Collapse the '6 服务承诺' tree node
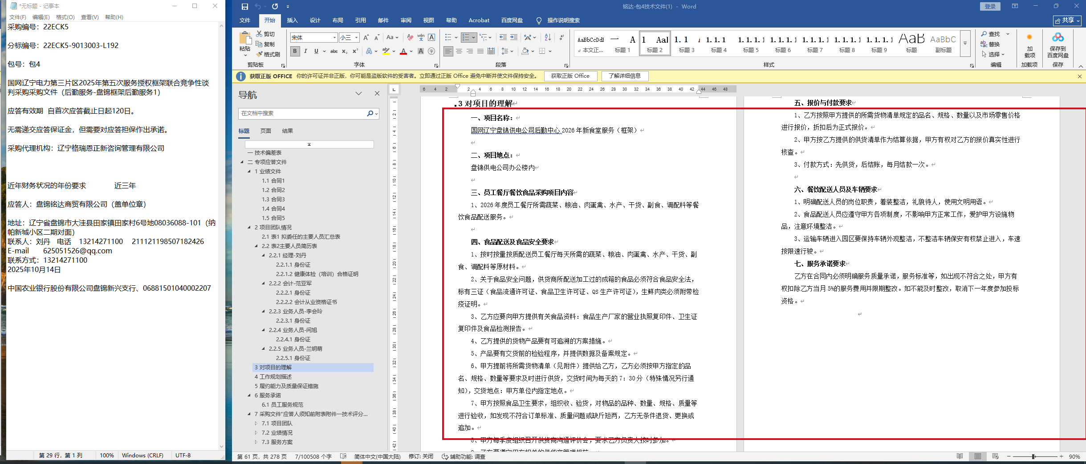 (249, 395)
